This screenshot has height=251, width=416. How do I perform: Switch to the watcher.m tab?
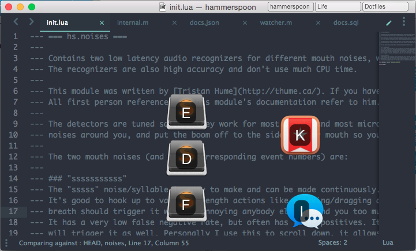point(276,22)
